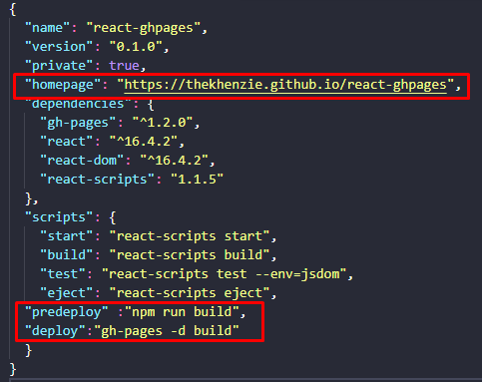Click the "scripts" key
The height and width of the screenshot is (382, 482).
point(59,217)
